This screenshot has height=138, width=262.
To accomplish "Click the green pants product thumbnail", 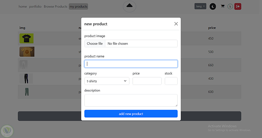I will [26, 92].
